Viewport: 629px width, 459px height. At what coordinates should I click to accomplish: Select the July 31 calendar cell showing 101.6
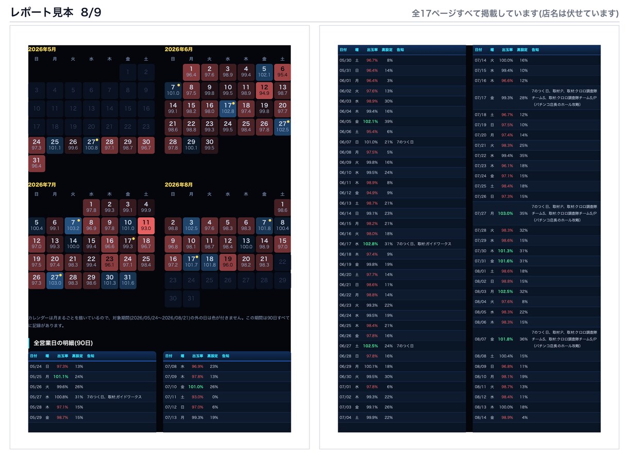coord(128,280)
